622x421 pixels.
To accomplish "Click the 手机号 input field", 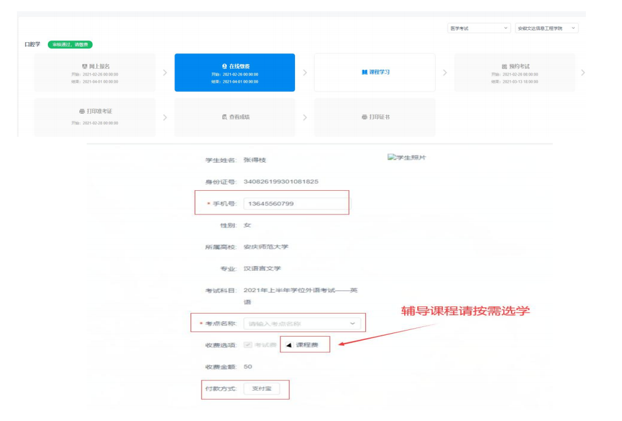I will pos(296,204).
